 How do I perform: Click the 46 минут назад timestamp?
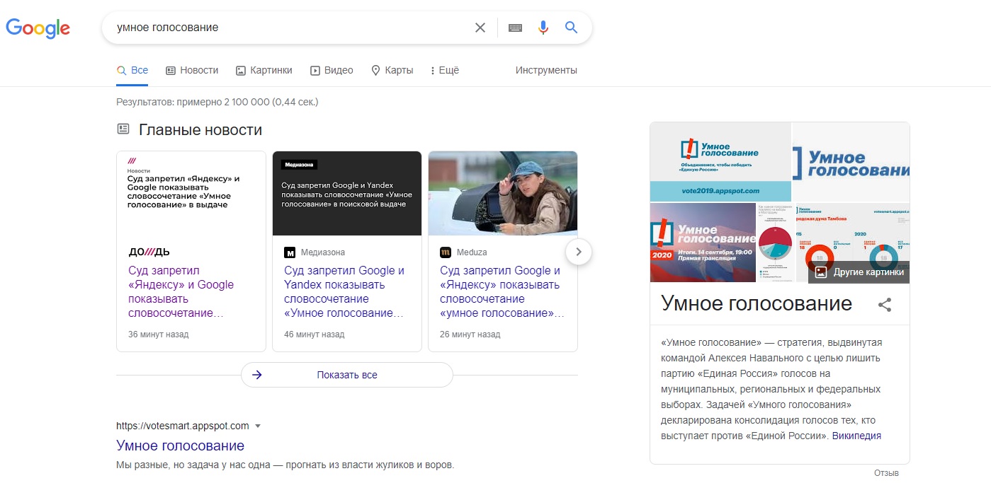(315, 334)
